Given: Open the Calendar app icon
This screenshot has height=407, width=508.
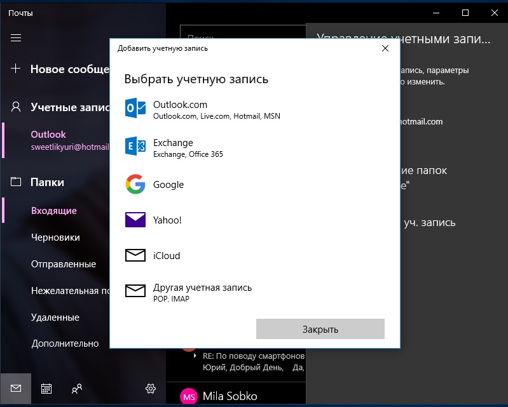Looking at the screenshot, I should click(x=46, y=388).
